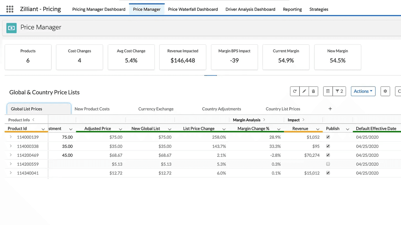Click the 258.0% List Price Change cell
The height and width of the screenshot is (225, 401).
point(202,137)
